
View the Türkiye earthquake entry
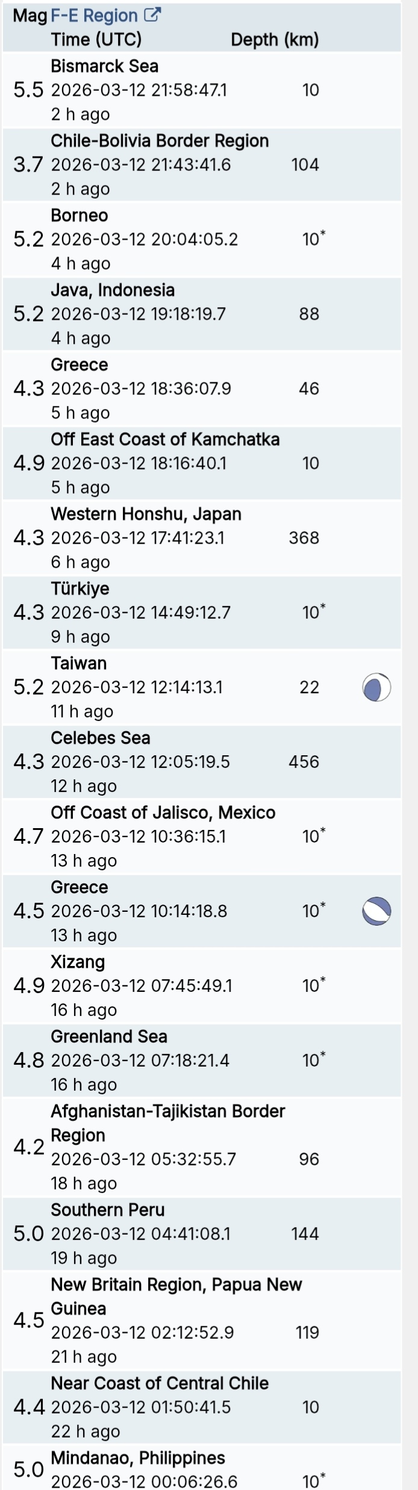(x=80, y=589)
